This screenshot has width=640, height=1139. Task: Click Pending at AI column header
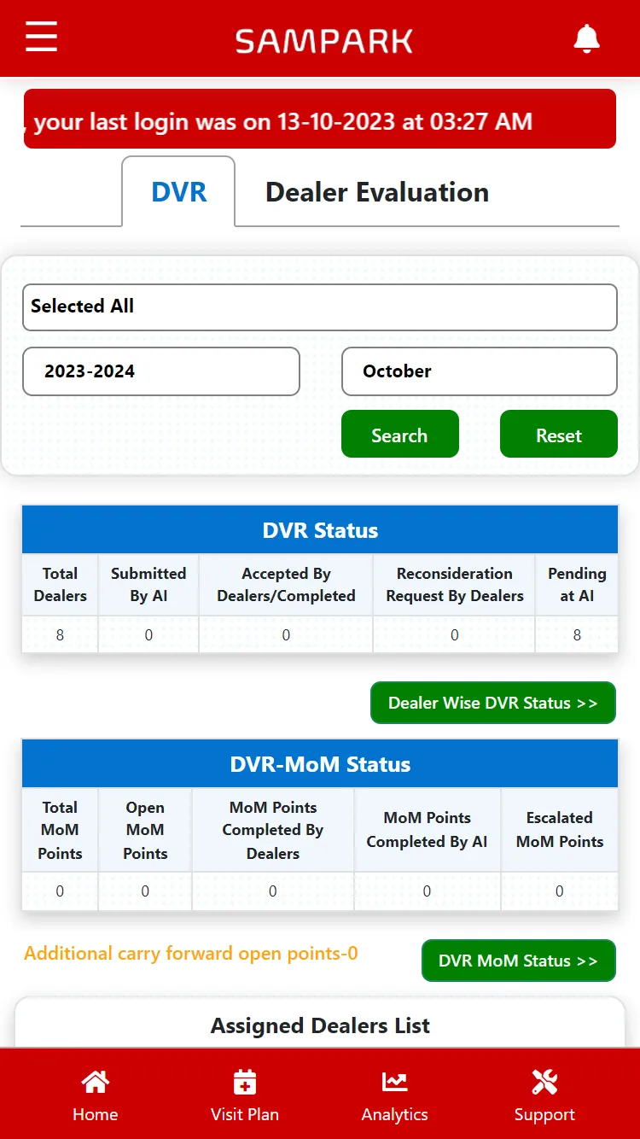point(577,585)
